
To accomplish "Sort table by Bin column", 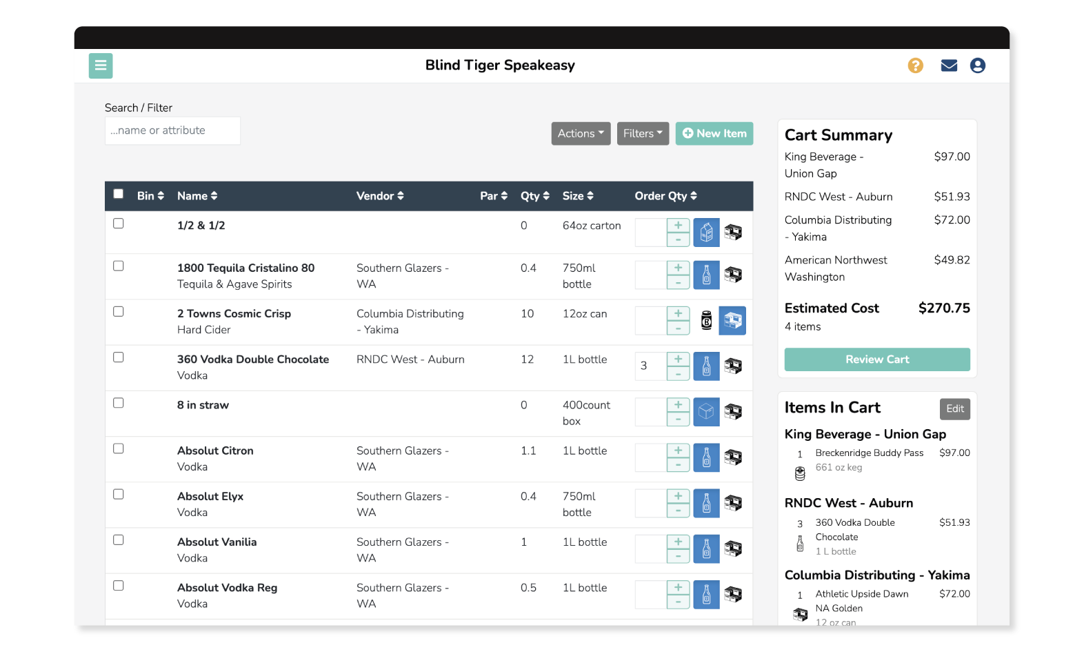I will tap(150, 196).
